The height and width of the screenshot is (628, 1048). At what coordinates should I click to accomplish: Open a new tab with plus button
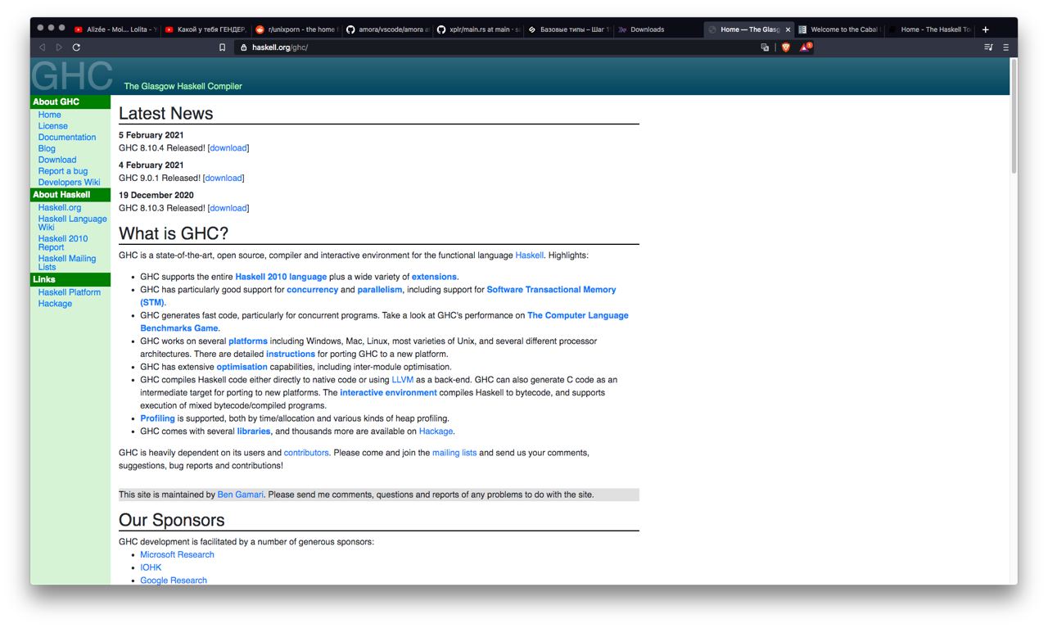(986, 29)
